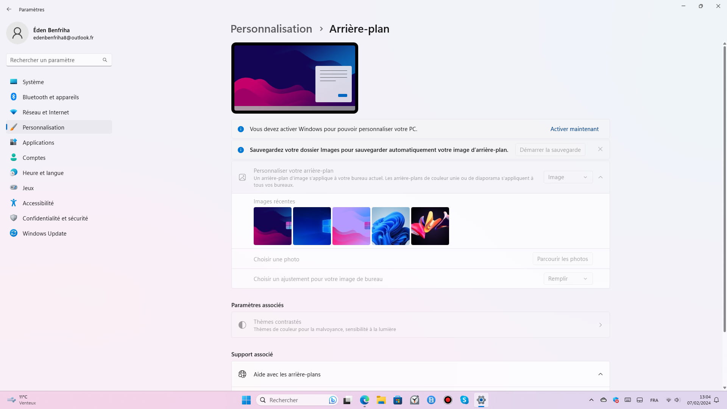Open Wi-Fi network tray icon

(669, 400)
